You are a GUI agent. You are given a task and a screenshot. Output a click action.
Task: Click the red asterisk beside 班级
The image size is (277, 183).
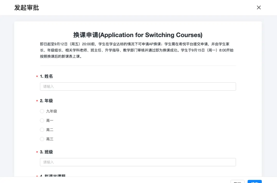(x=37, y=152)
